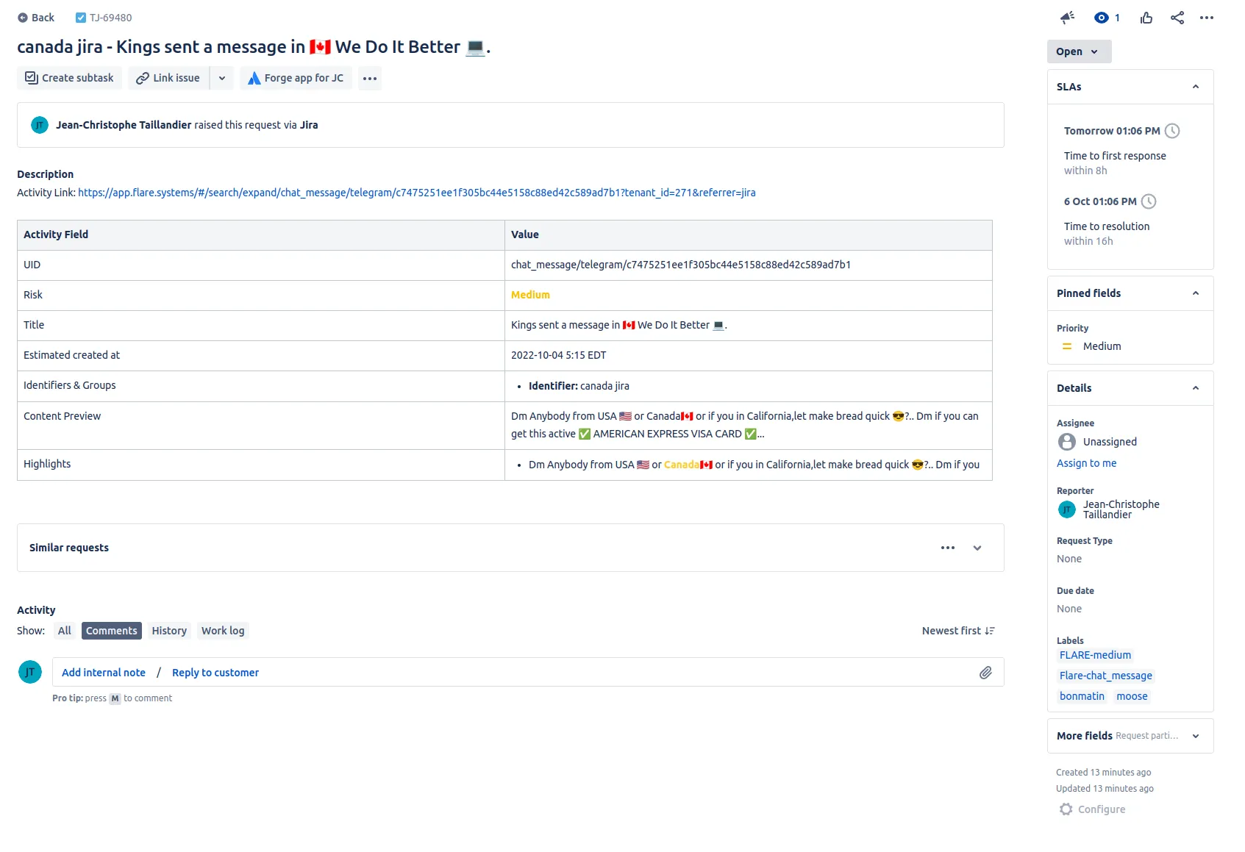Click Link issue button
1245x852 pixels.
[x=168, y=78]
